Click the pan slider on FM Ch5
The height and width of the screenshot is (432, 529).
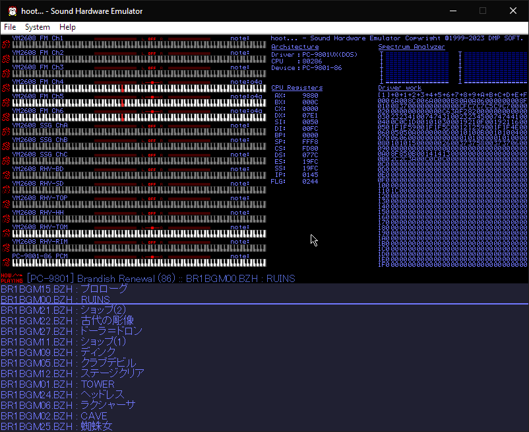(152, 97)
